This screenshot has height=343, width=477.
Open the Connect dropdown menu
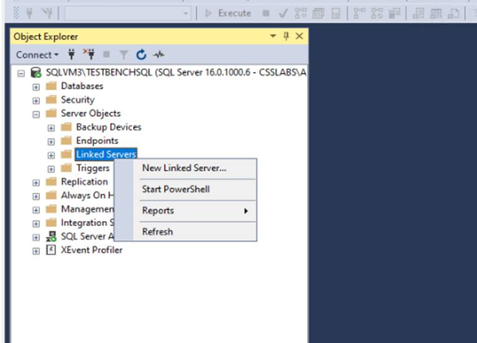37,55
